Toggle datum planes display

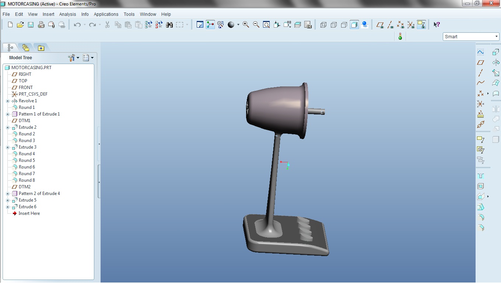[380, 25]
